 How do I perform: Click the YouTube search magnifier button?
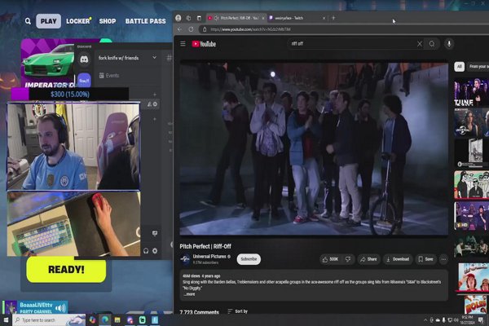[x=432, y=44]
